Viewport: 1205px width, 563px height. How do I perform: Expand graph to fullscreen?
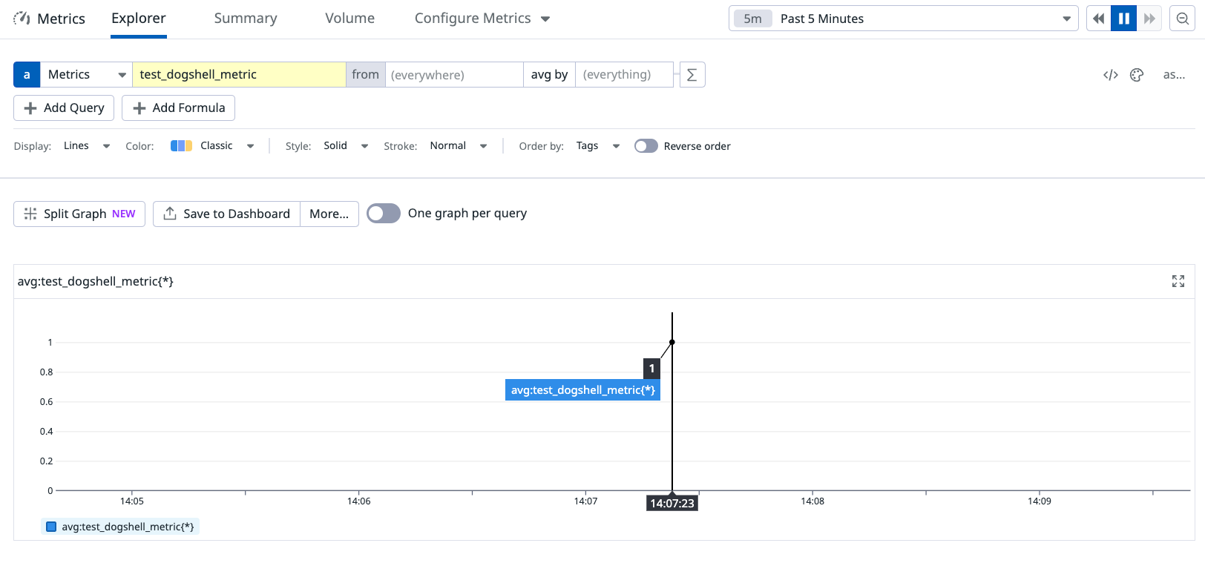tap(1178, 281)
